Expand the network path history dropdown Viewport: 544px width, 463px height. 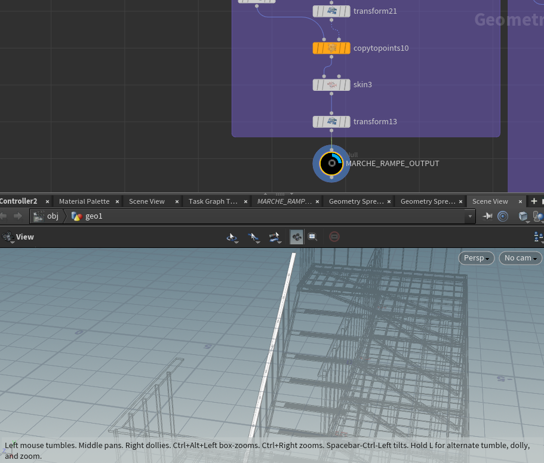click(x=470, y=216)
